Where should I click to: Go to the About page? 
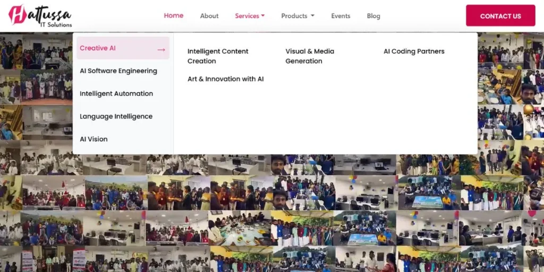pyautogui.click(x=209, y=16)
